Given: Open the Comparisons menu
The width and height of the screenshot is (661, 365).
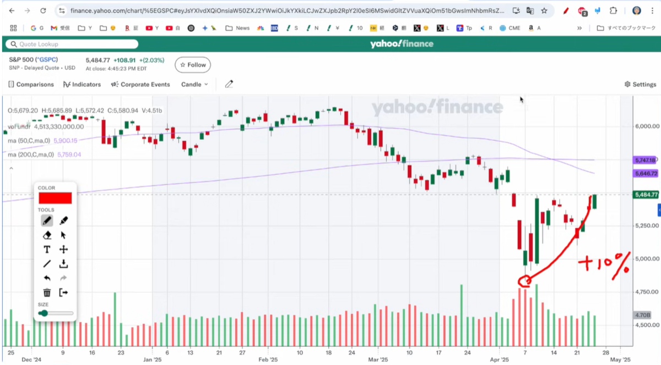Looking at the screenshot, I should (x=31, y=85).
